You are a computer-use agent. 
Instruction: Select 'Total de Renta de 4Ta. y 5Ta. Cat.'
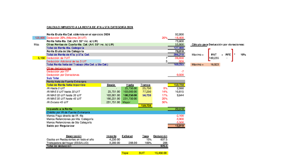click(x=68, y=54)
